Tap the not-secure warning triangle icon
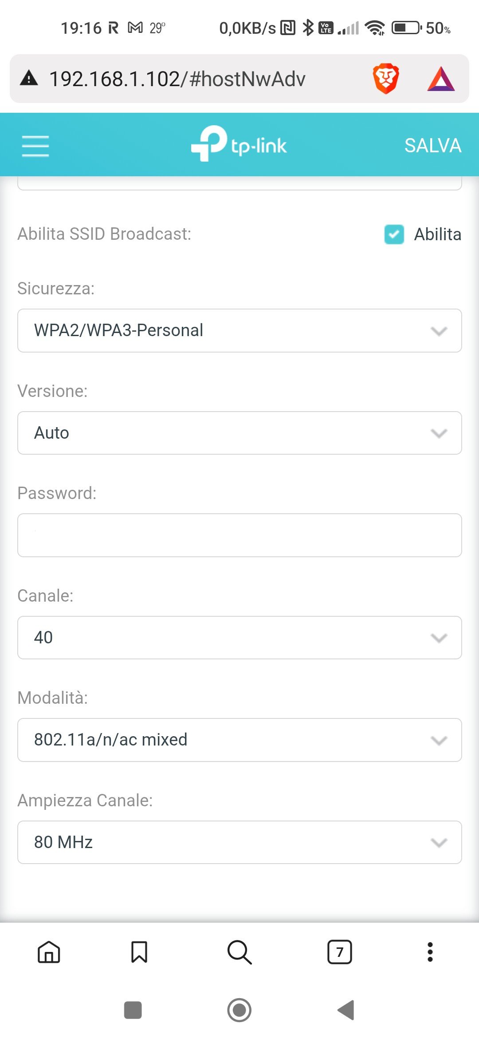Image resolution: width=479 pixels, height=1039 pixels. (29, 79)
